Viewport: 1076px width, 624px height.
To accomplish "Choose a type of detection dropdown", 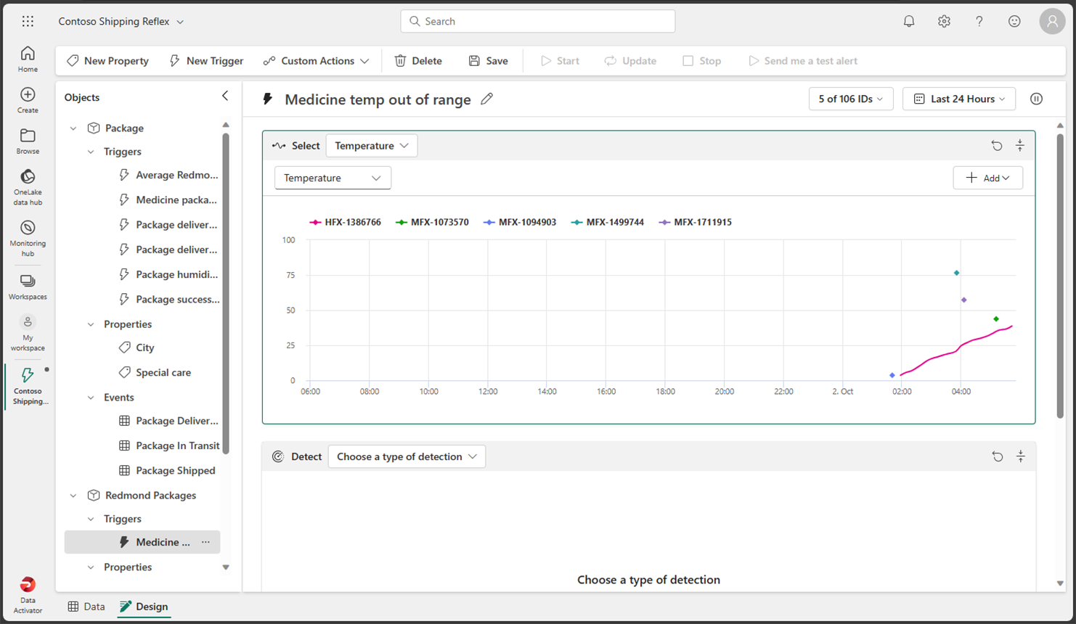I will click(x=407, y=456).
